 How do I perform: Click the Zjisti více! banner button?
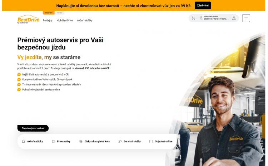click(203, 5)
